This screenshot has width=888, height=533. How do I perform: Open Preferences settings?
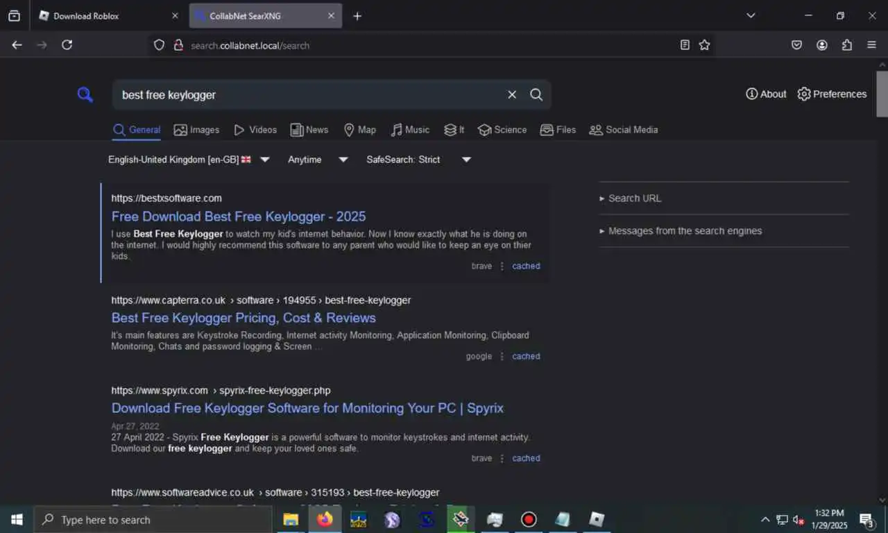pyautogui.click(x=832, y=94)
